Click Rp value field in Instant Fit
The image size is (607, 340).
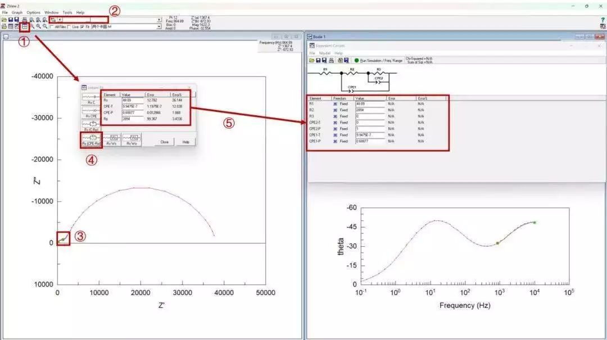click(133, 119)
